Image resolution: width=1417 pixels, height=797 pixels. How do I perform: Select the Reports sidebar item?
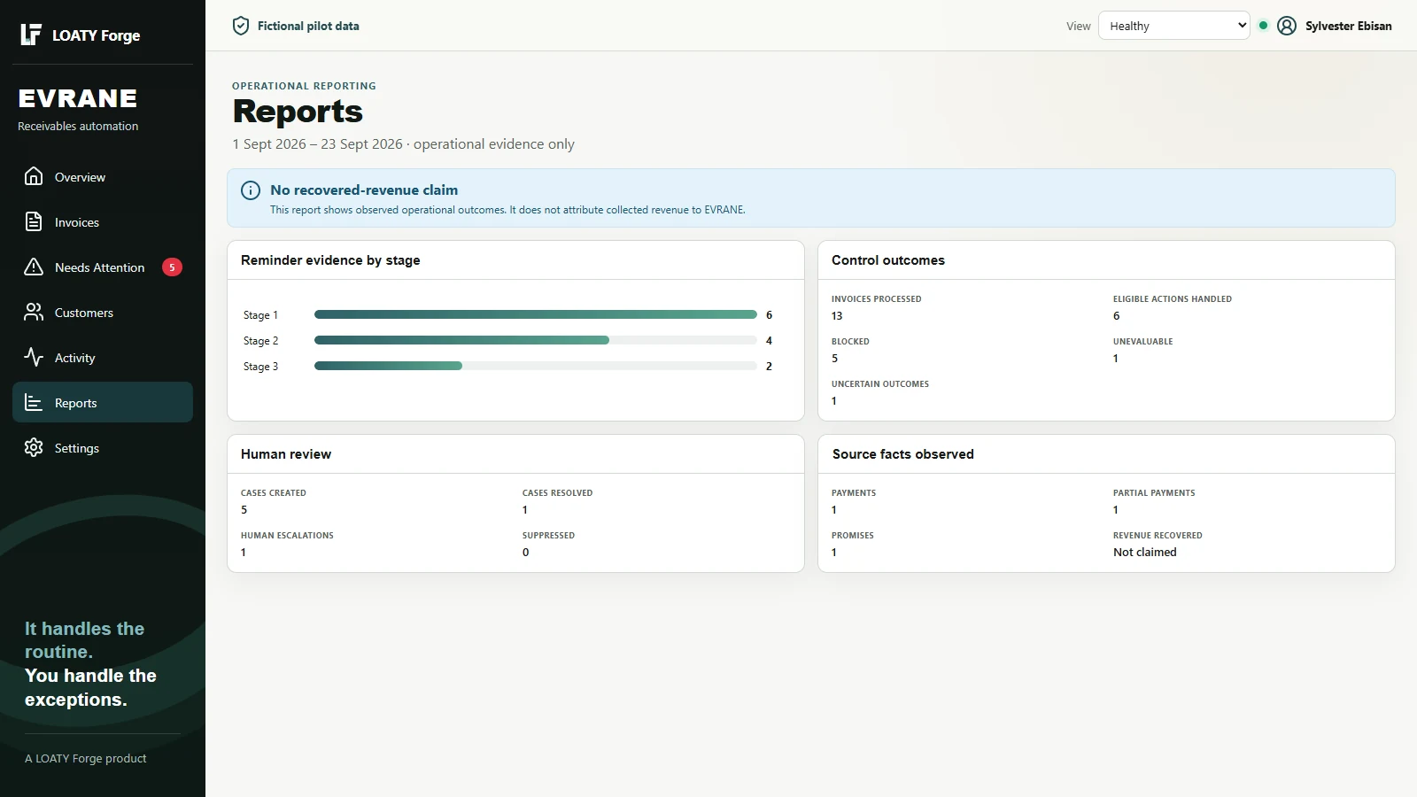pyautogui.click(x=103, y=402)
